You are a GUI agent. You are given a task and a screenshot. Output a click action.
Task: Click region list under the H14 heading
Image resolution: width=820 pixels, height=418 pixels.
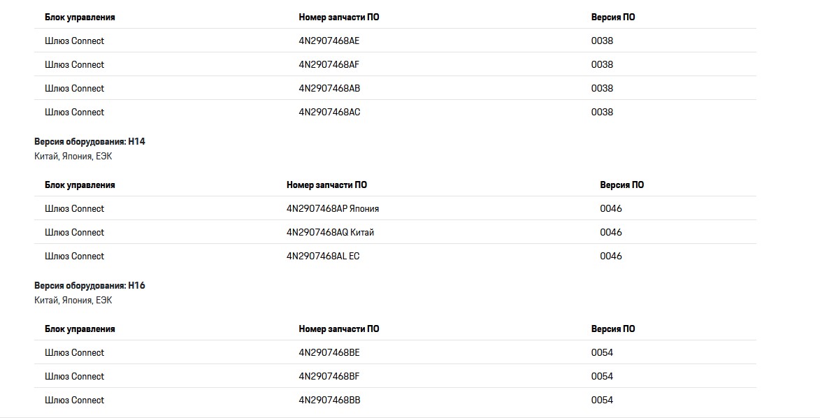coord(73,157)
